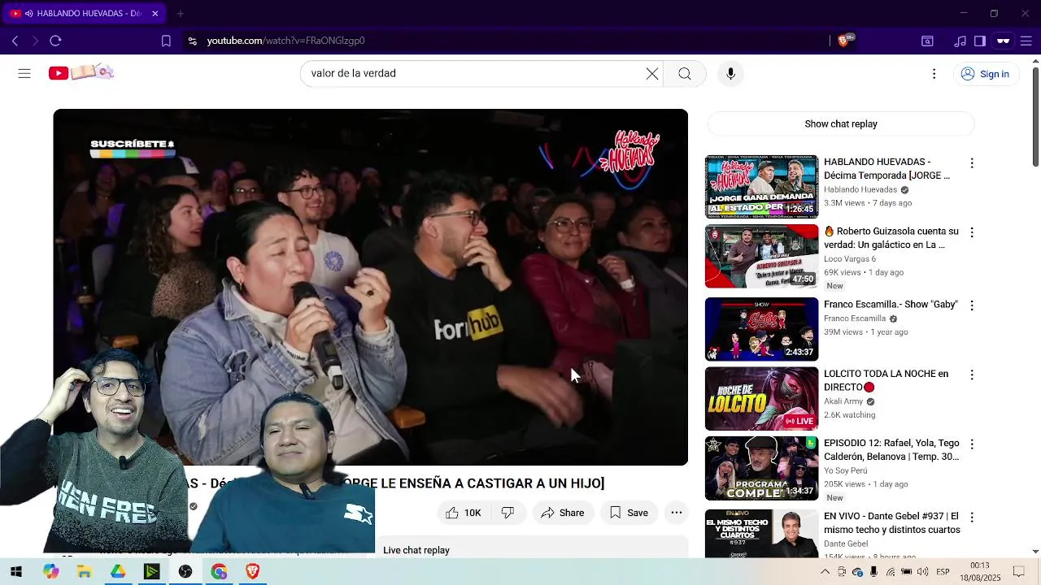The width and height of the screenshot is (1041, 585).
Task: Click scrollbar down arrow
Action: tap(1035, 551)
